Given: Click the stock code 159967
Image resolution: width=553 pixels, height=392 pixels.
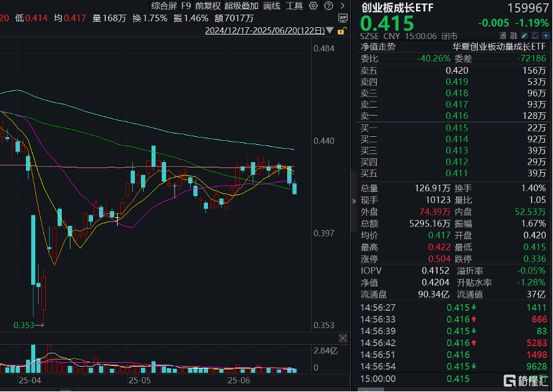Looking at the screenshot, I should pyautogui.click(x=528, y=8).
